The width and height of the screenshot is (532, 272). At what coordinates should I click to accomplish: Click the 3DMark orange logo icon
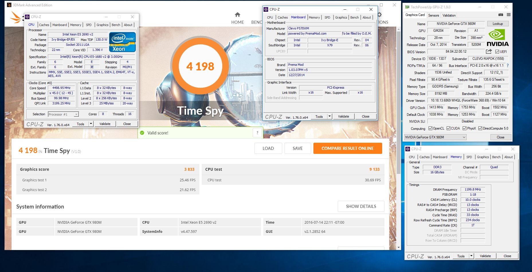coord(15,18)
